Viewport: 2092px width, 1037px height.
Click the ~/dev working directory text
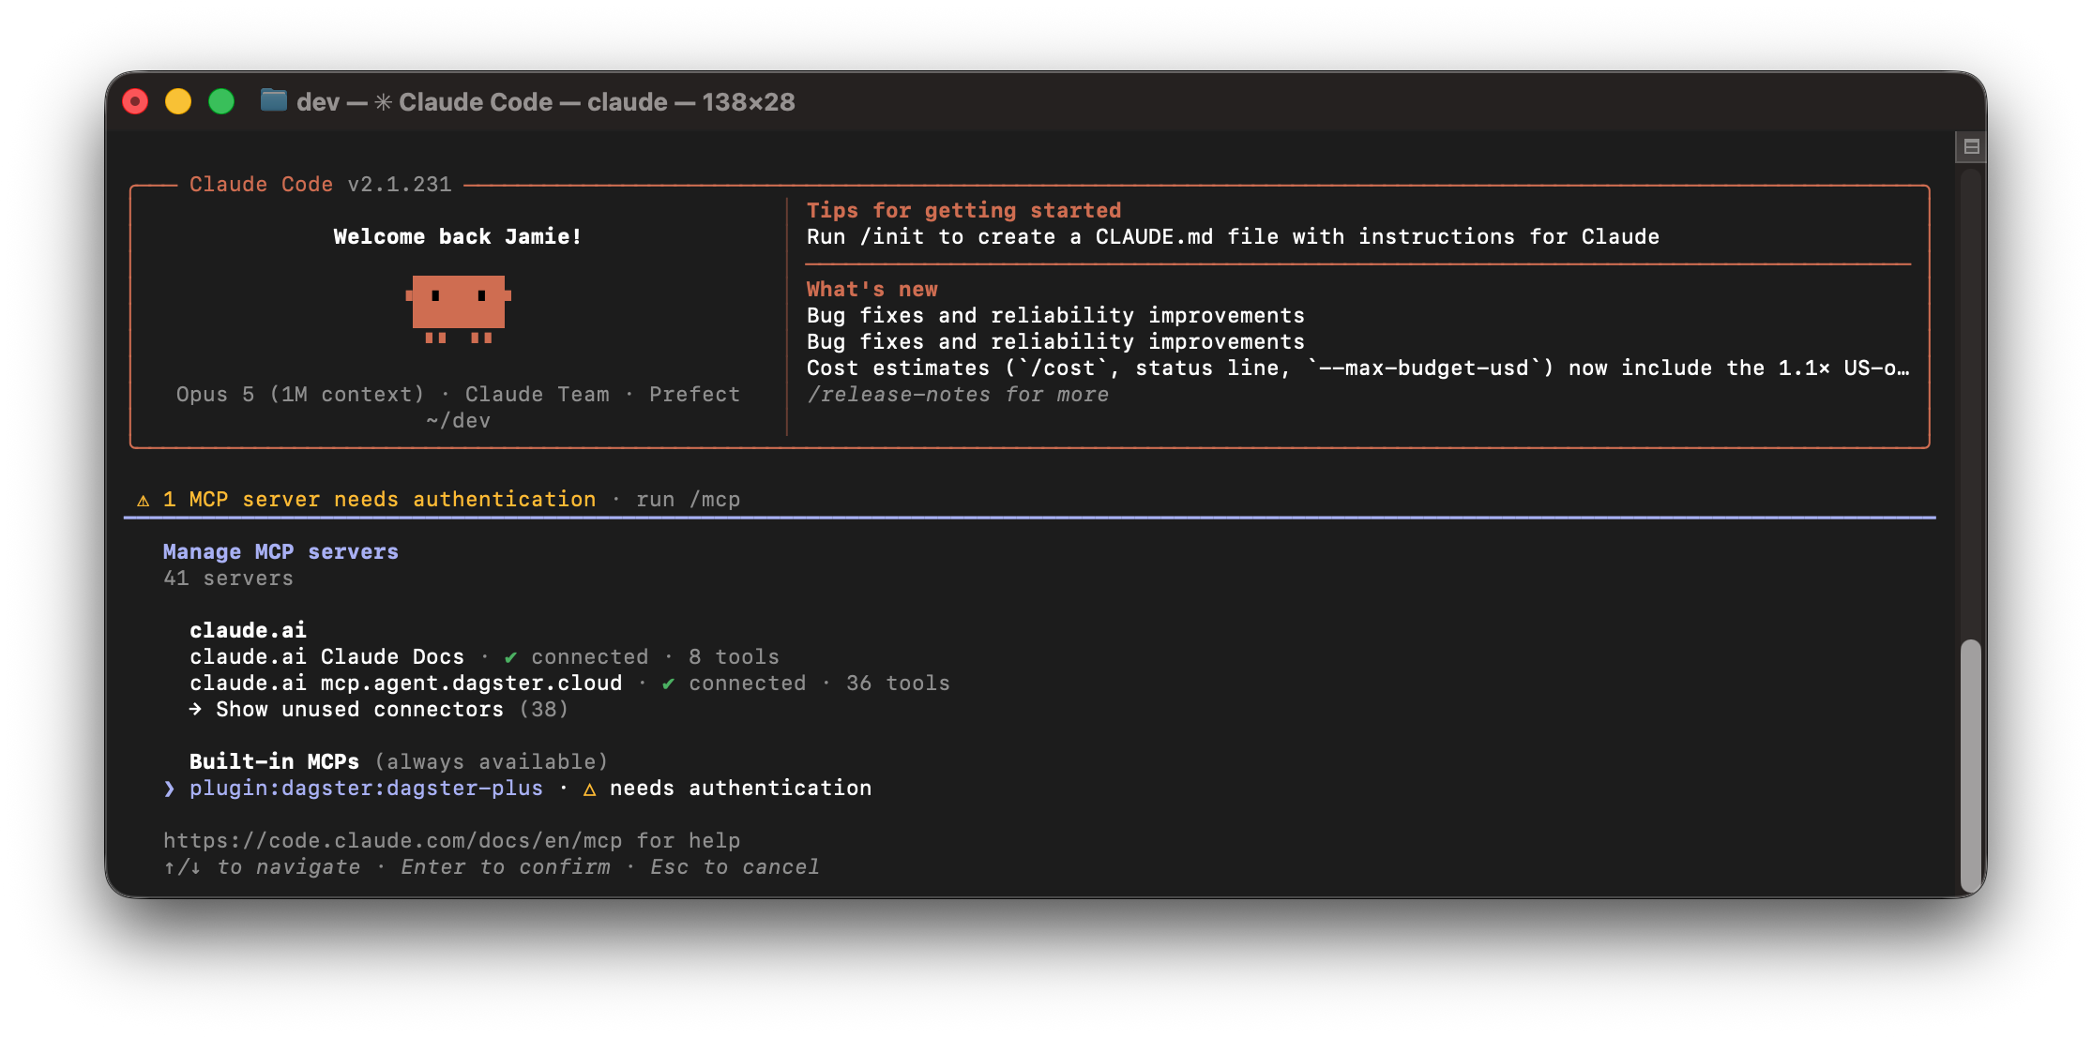coord(458,421)
